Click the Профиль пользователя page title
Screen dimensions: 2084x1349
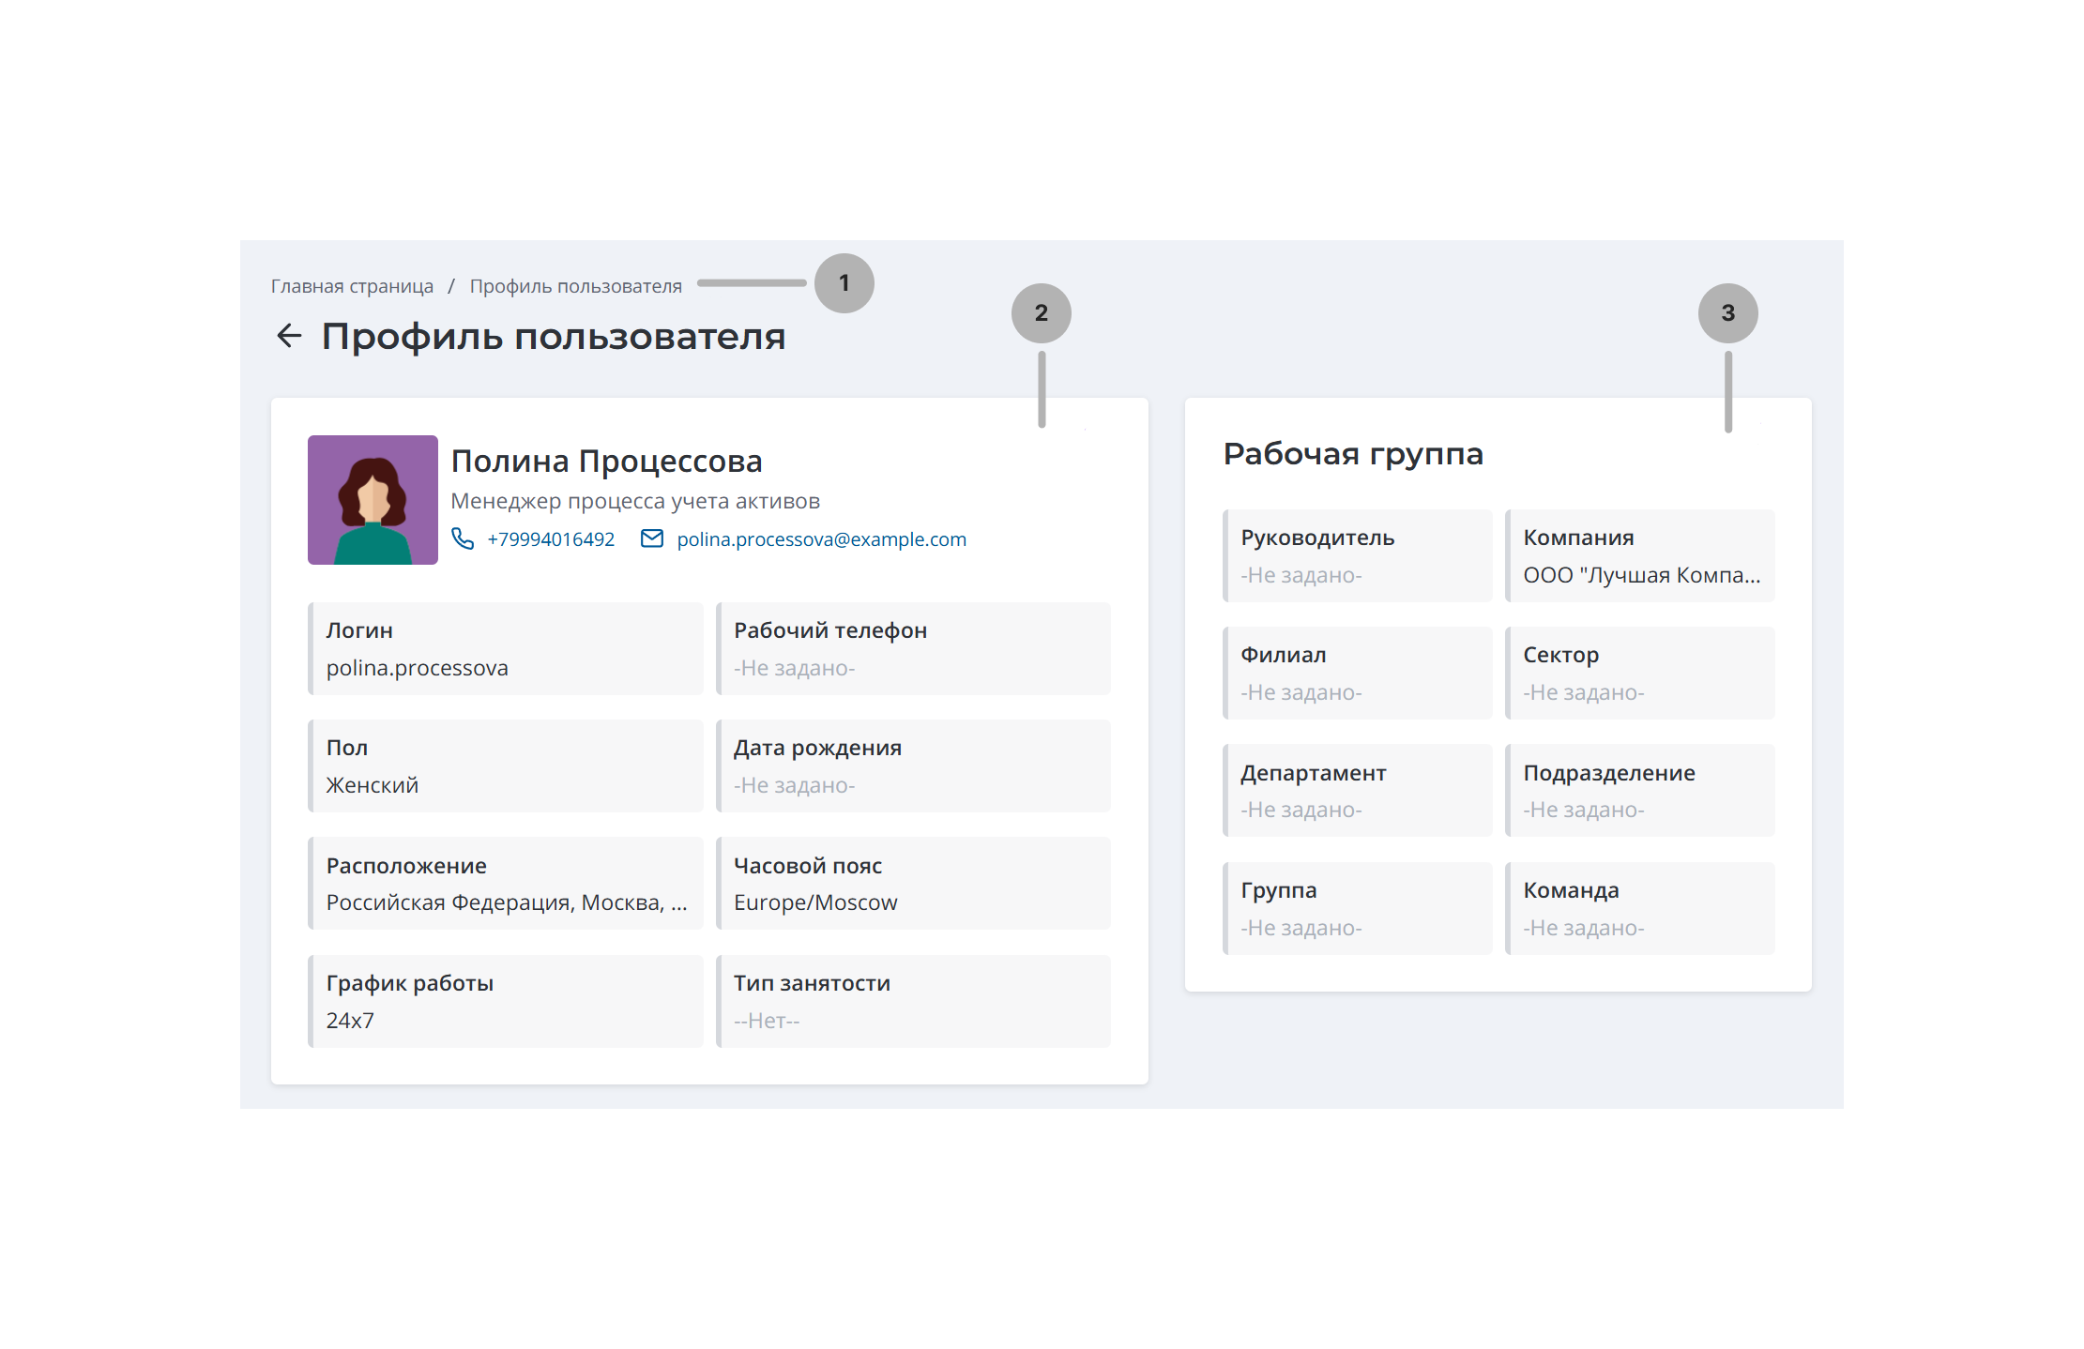(x=554, y=337)
